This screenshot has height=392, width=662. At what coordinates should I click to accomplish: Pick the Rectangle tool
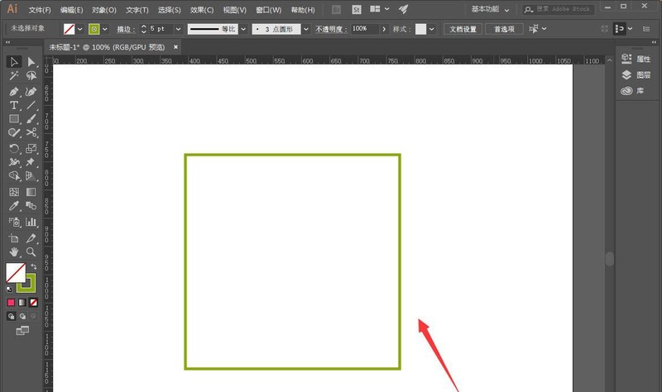14,119
